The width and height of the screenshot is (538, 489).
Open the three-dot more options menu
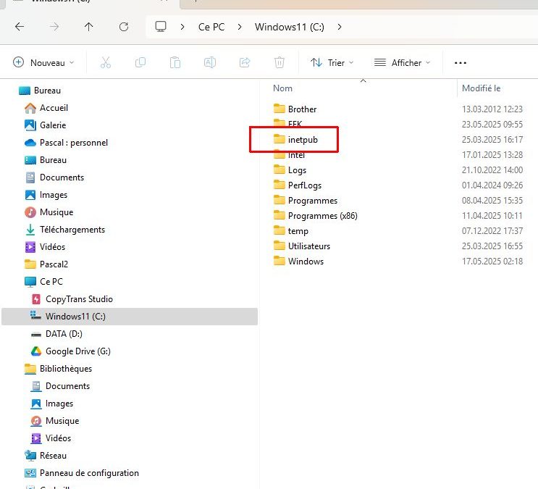tap(460, 63)
